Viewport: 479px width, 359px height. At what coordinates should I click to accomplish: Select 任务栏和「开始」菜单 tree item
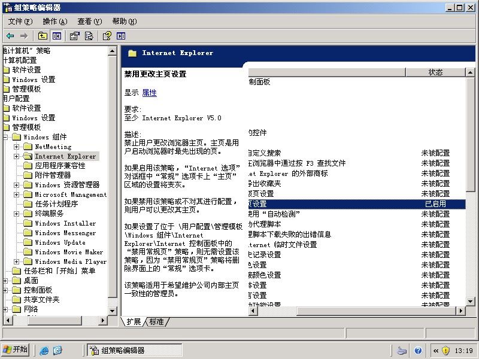tap(54, 271)
